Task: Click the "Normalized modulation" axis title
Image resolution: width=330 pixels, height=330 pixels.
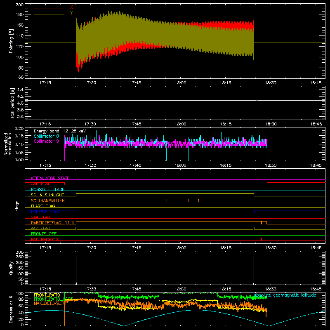Action: click(8, 144)
